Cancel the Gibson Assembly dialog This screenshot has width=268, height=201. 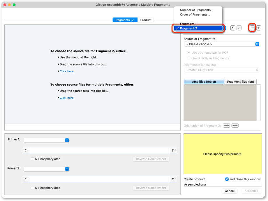coord(230,191)
